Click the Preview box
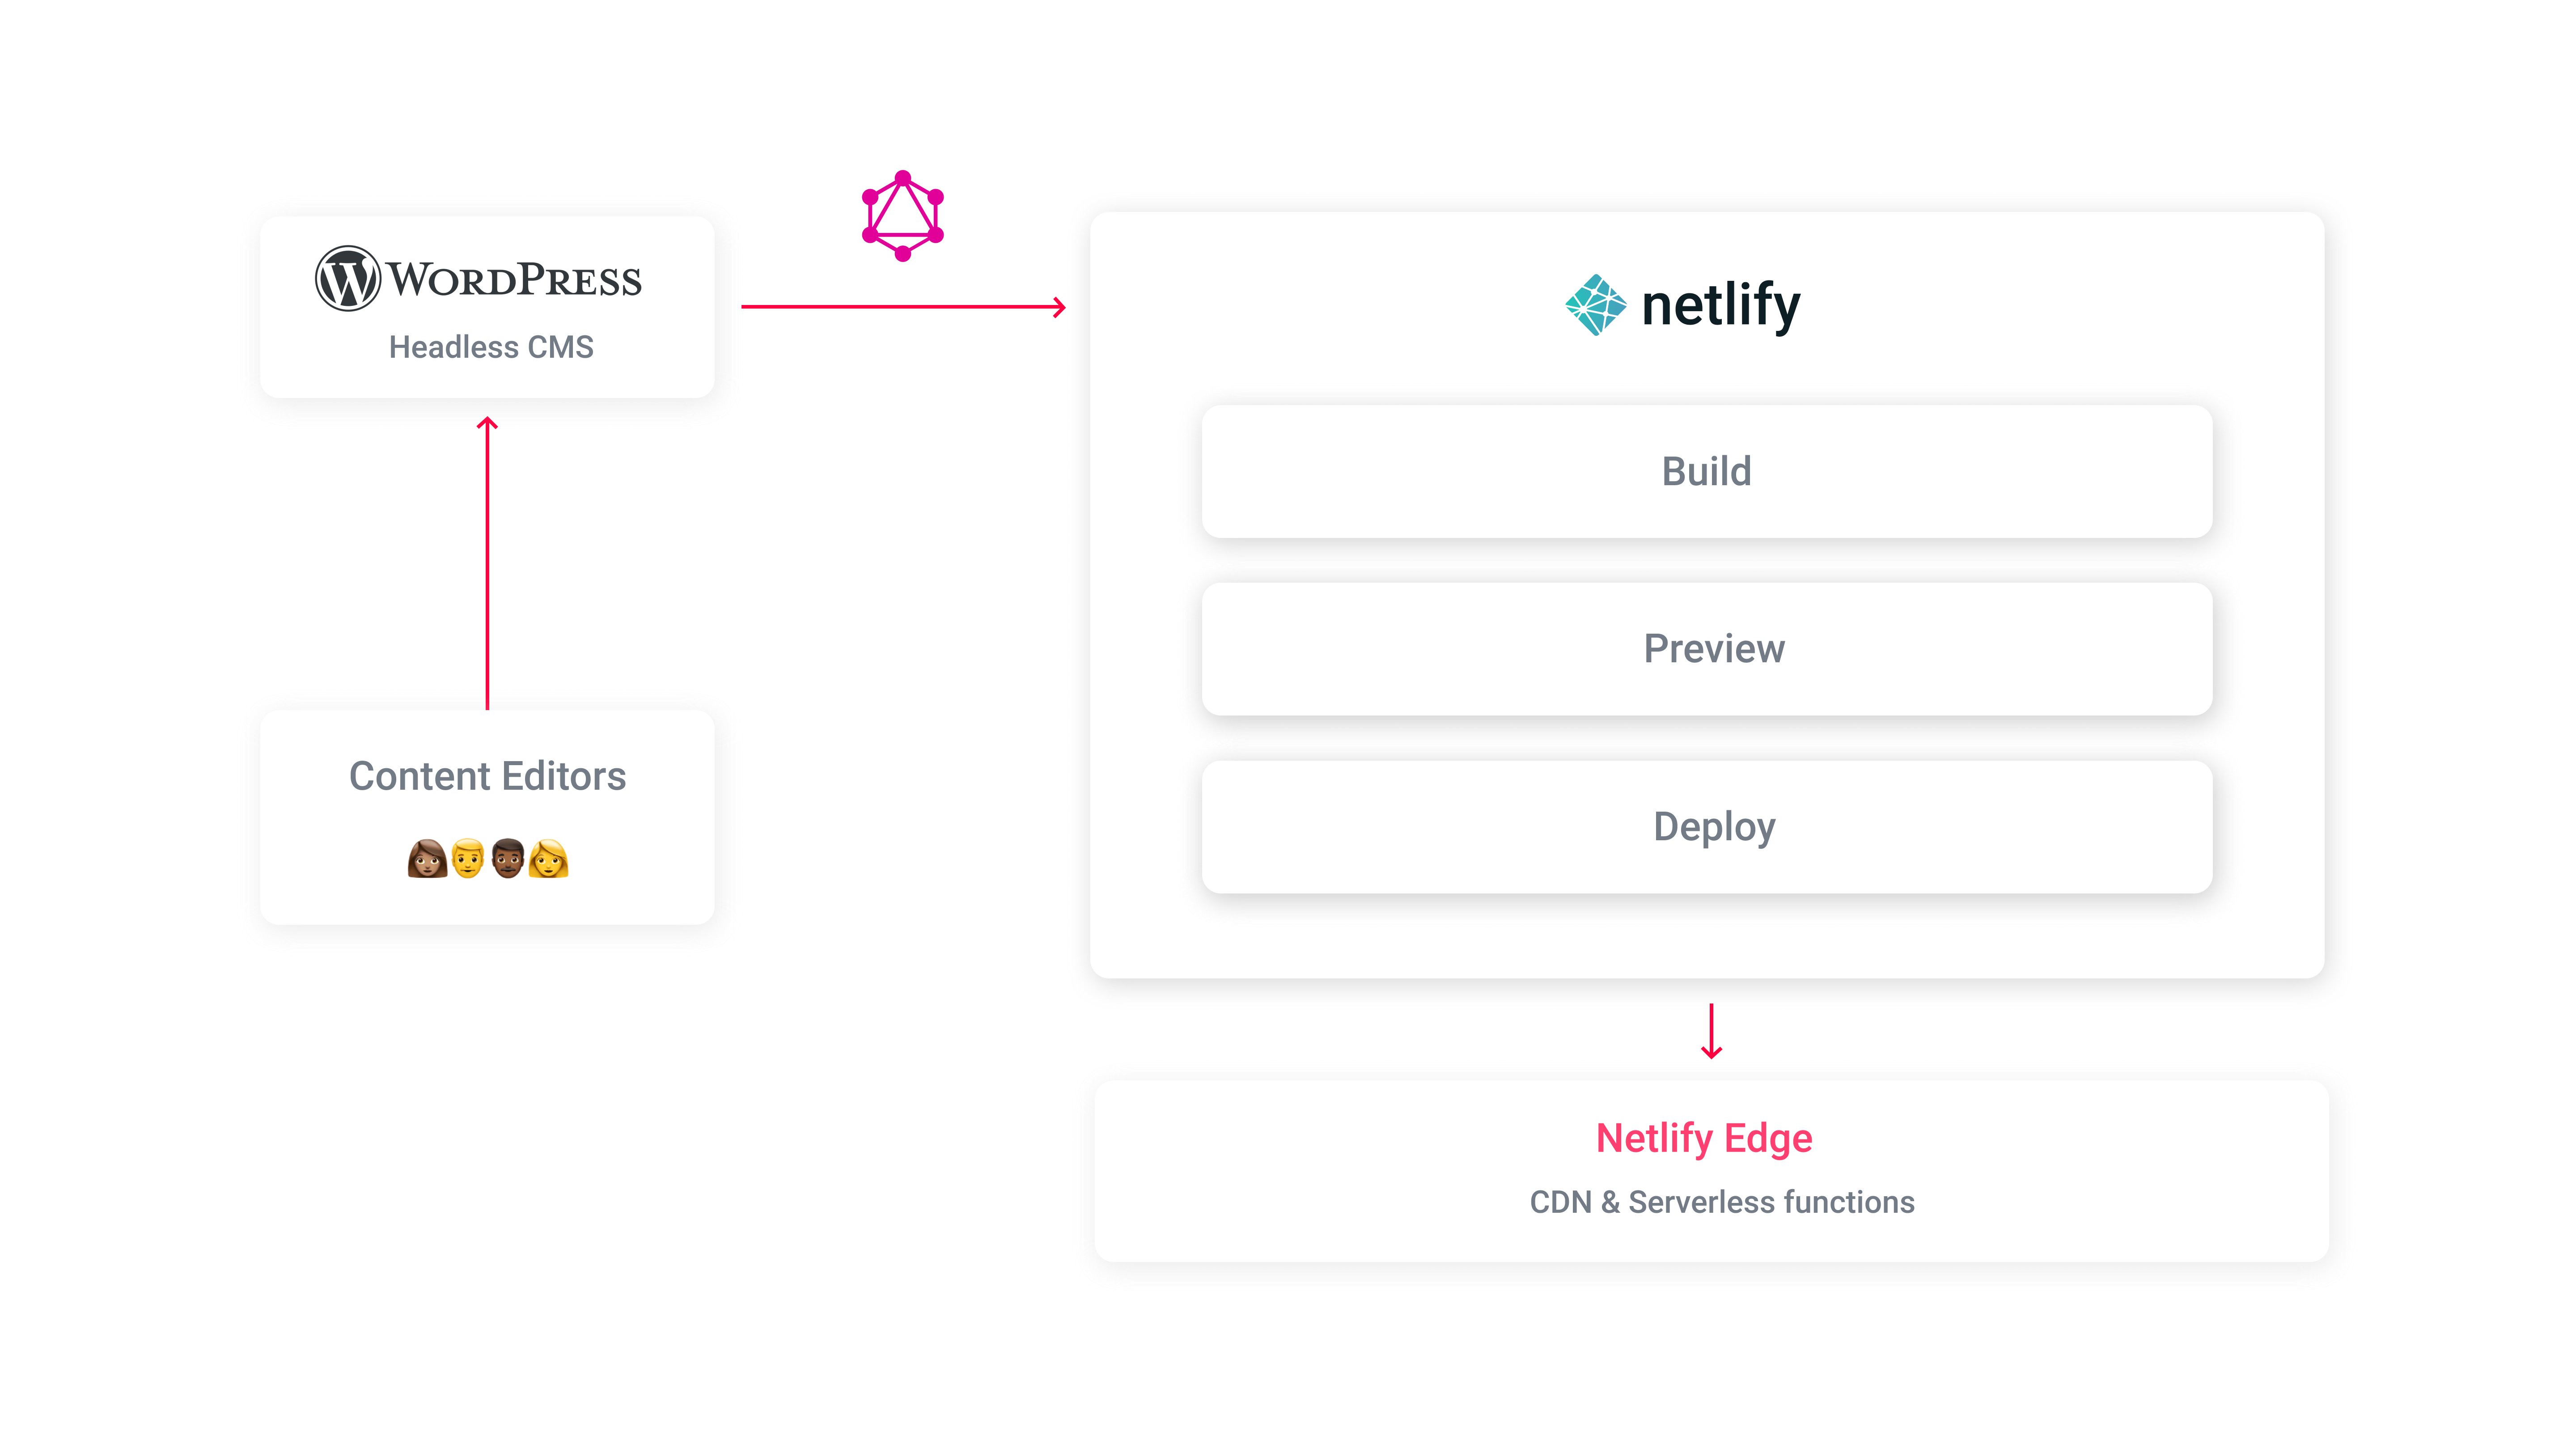2576x1431 pixels. 1706,649
